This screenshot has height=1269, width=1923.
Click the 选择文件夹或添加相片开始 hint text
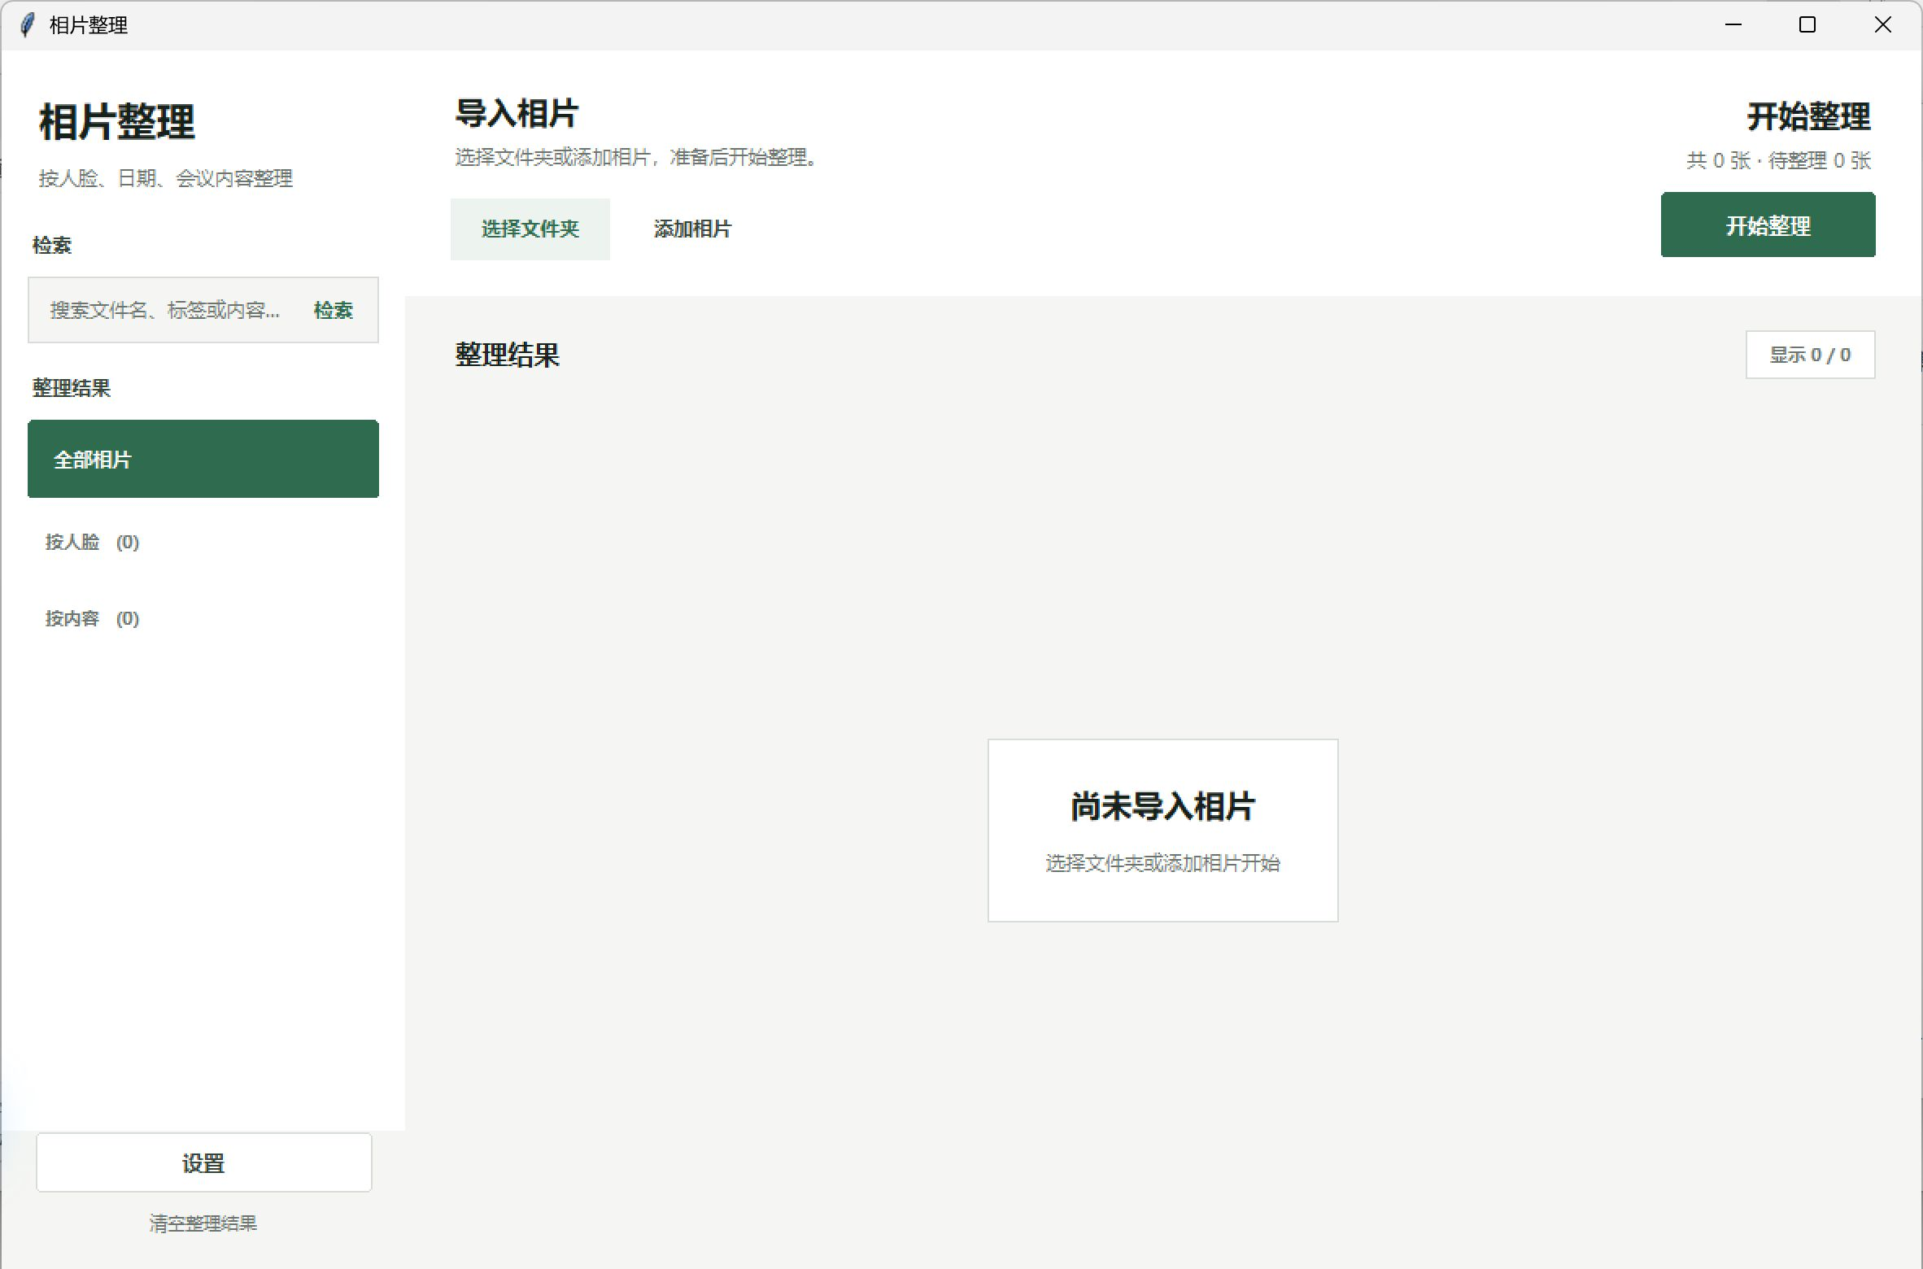pyautogui.click(x=1162, y=863)
